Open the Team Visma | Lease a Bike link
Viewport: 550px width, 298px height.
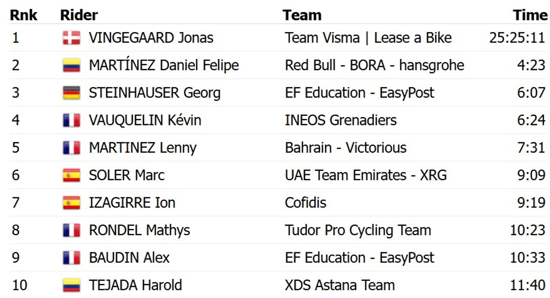(368, 38)
